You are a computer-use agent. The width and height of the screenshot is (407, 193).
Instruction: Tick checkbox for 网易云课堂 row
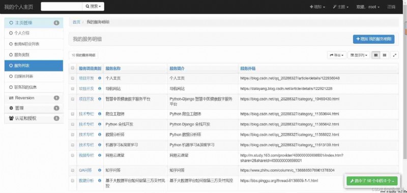coord(73,155)
